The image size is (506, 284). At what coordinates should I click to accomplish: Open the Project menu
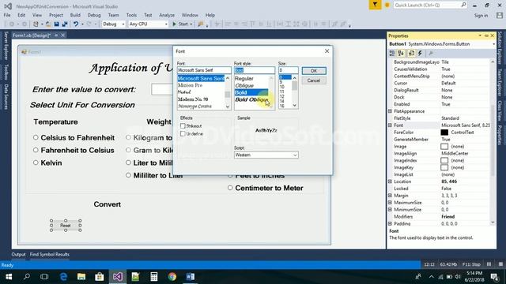coord(56,15)
